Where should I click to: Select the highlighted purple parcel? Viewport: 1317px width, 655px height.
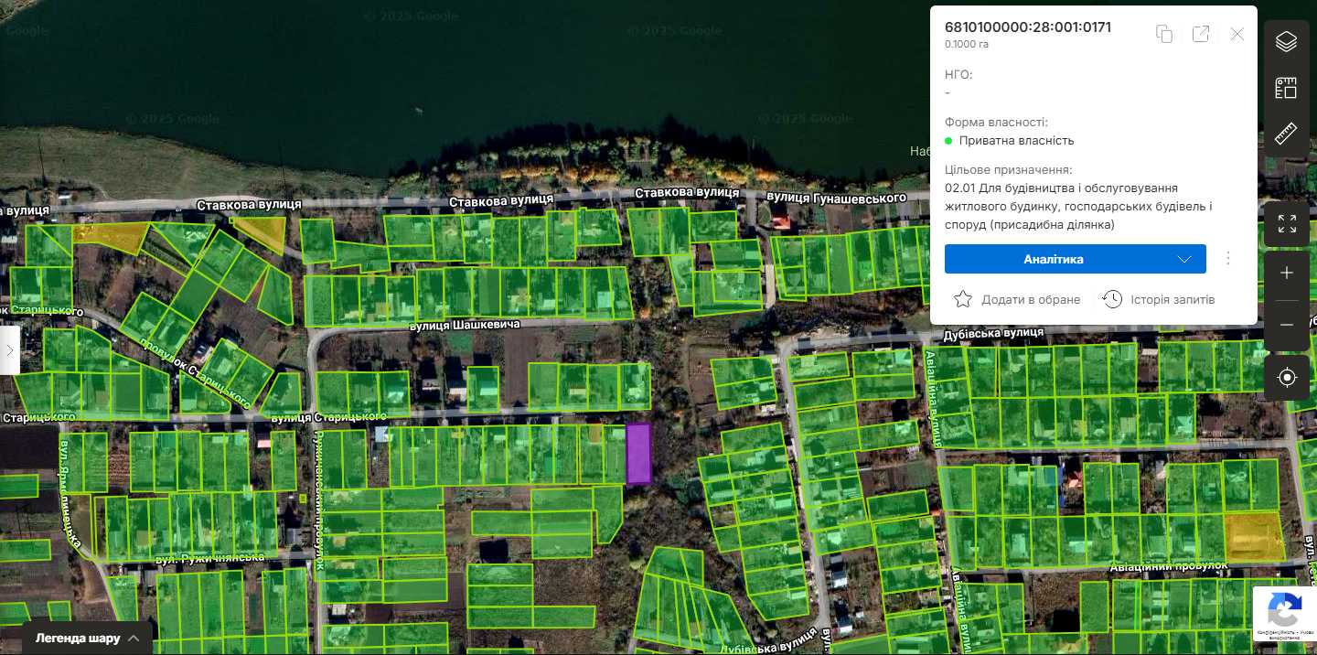point(638,453)
